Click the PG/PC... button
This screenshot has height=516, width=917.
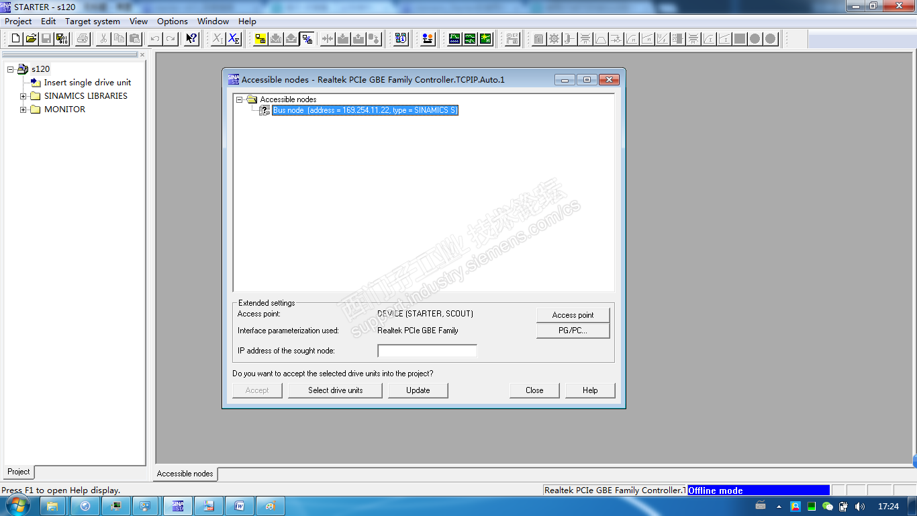tap(573, 331)
